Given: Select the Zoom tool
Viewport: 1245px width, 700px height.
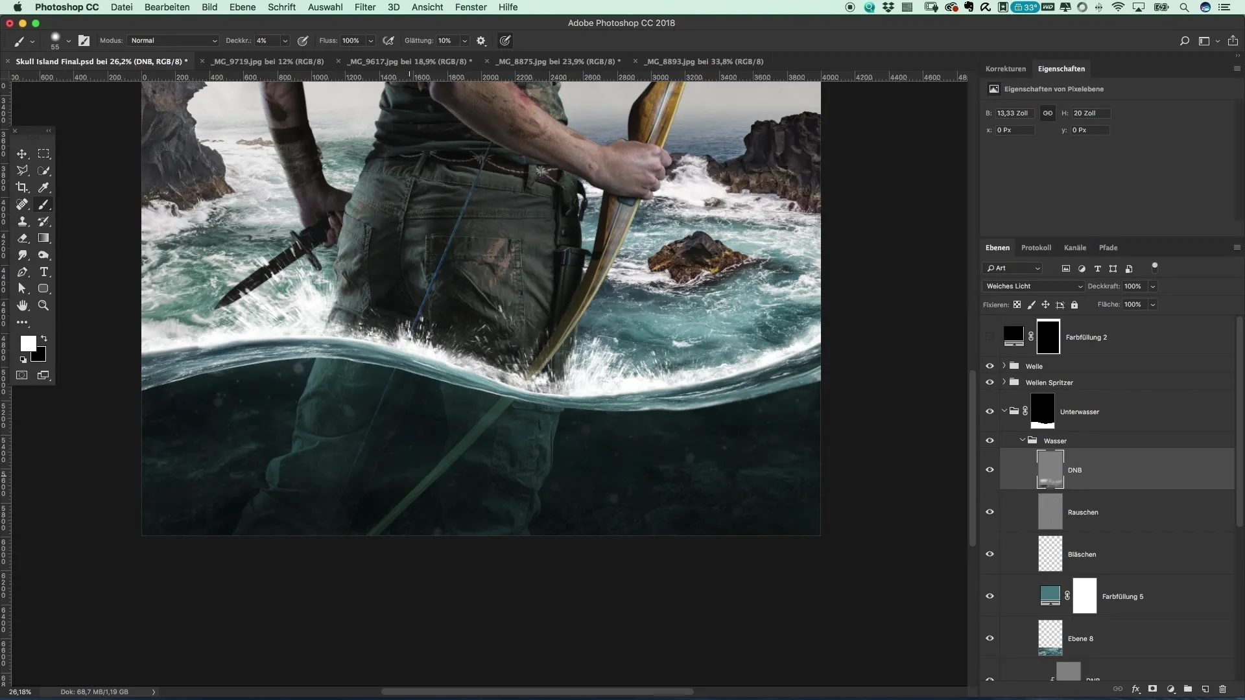Looking at the screenshot, I should point(43,305).
